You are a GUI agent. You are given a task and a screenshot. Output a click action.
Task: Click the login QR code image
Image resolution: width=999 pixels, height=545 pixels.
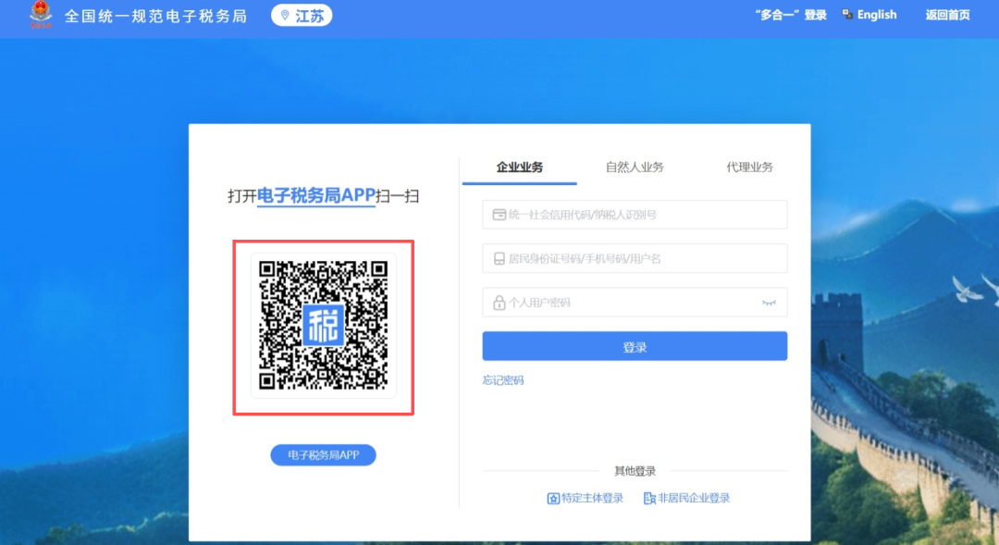tap(323, 325)
